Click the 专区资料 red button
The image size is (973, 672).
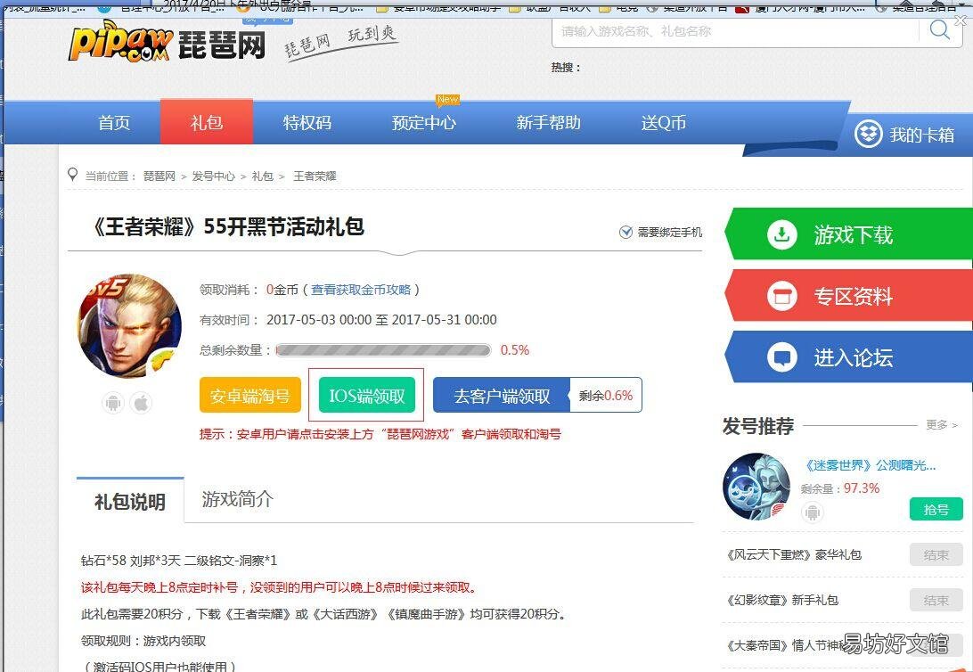[x=849, y=296]
